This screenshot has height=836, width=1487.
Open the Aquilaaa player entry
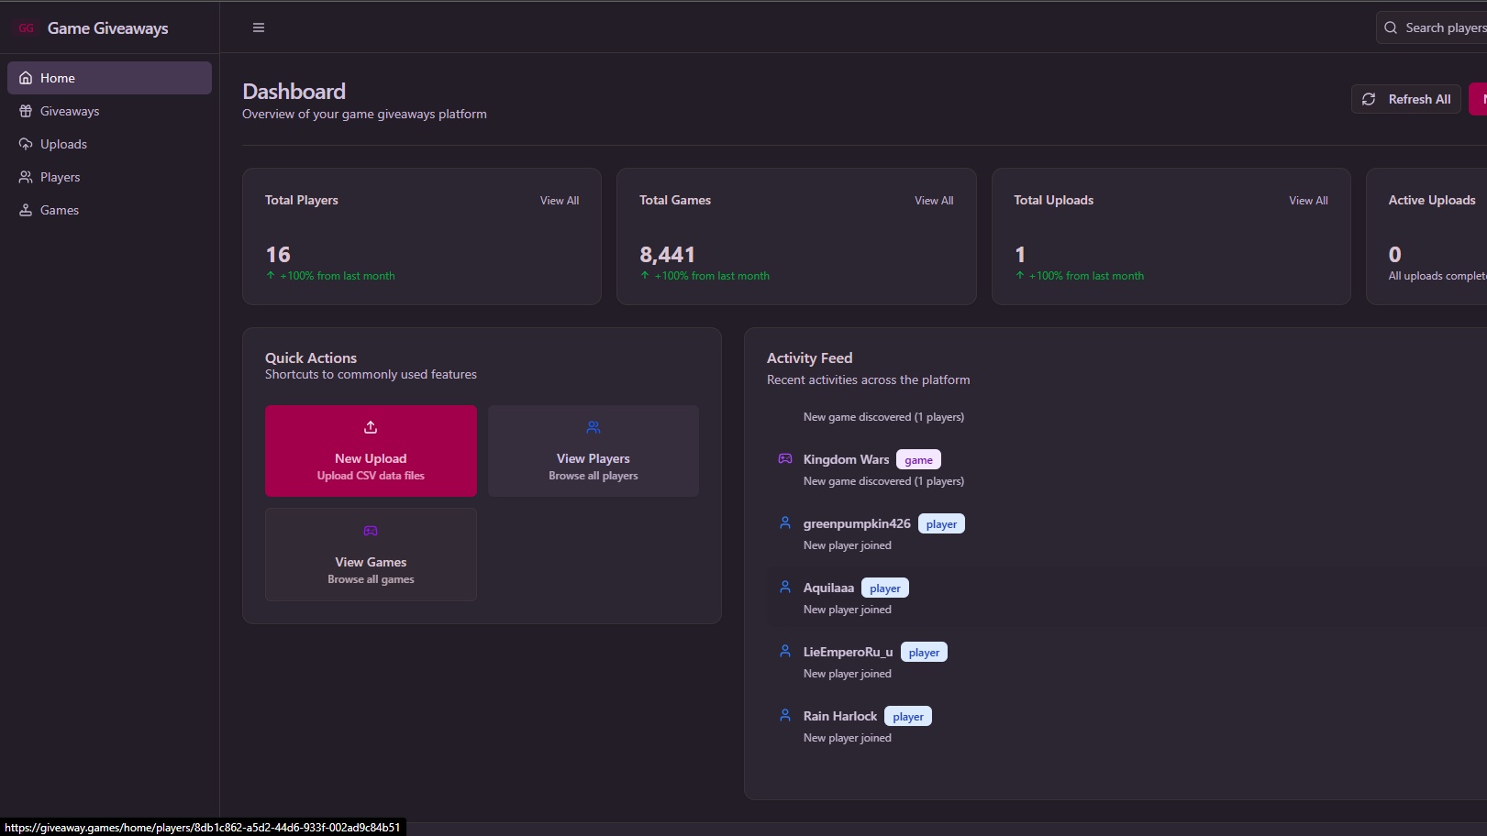pyautogui.click(x=828, y=588)
